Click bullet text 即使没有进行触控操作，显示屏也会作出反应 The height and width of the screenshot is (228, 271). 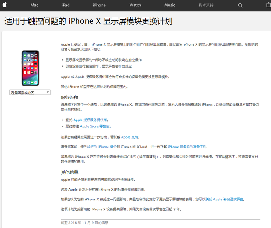99,66
